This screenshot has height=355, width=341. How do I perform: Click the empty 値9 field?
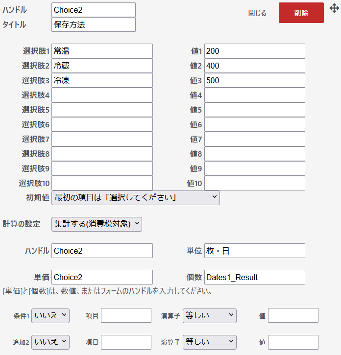tap(255, 168)
